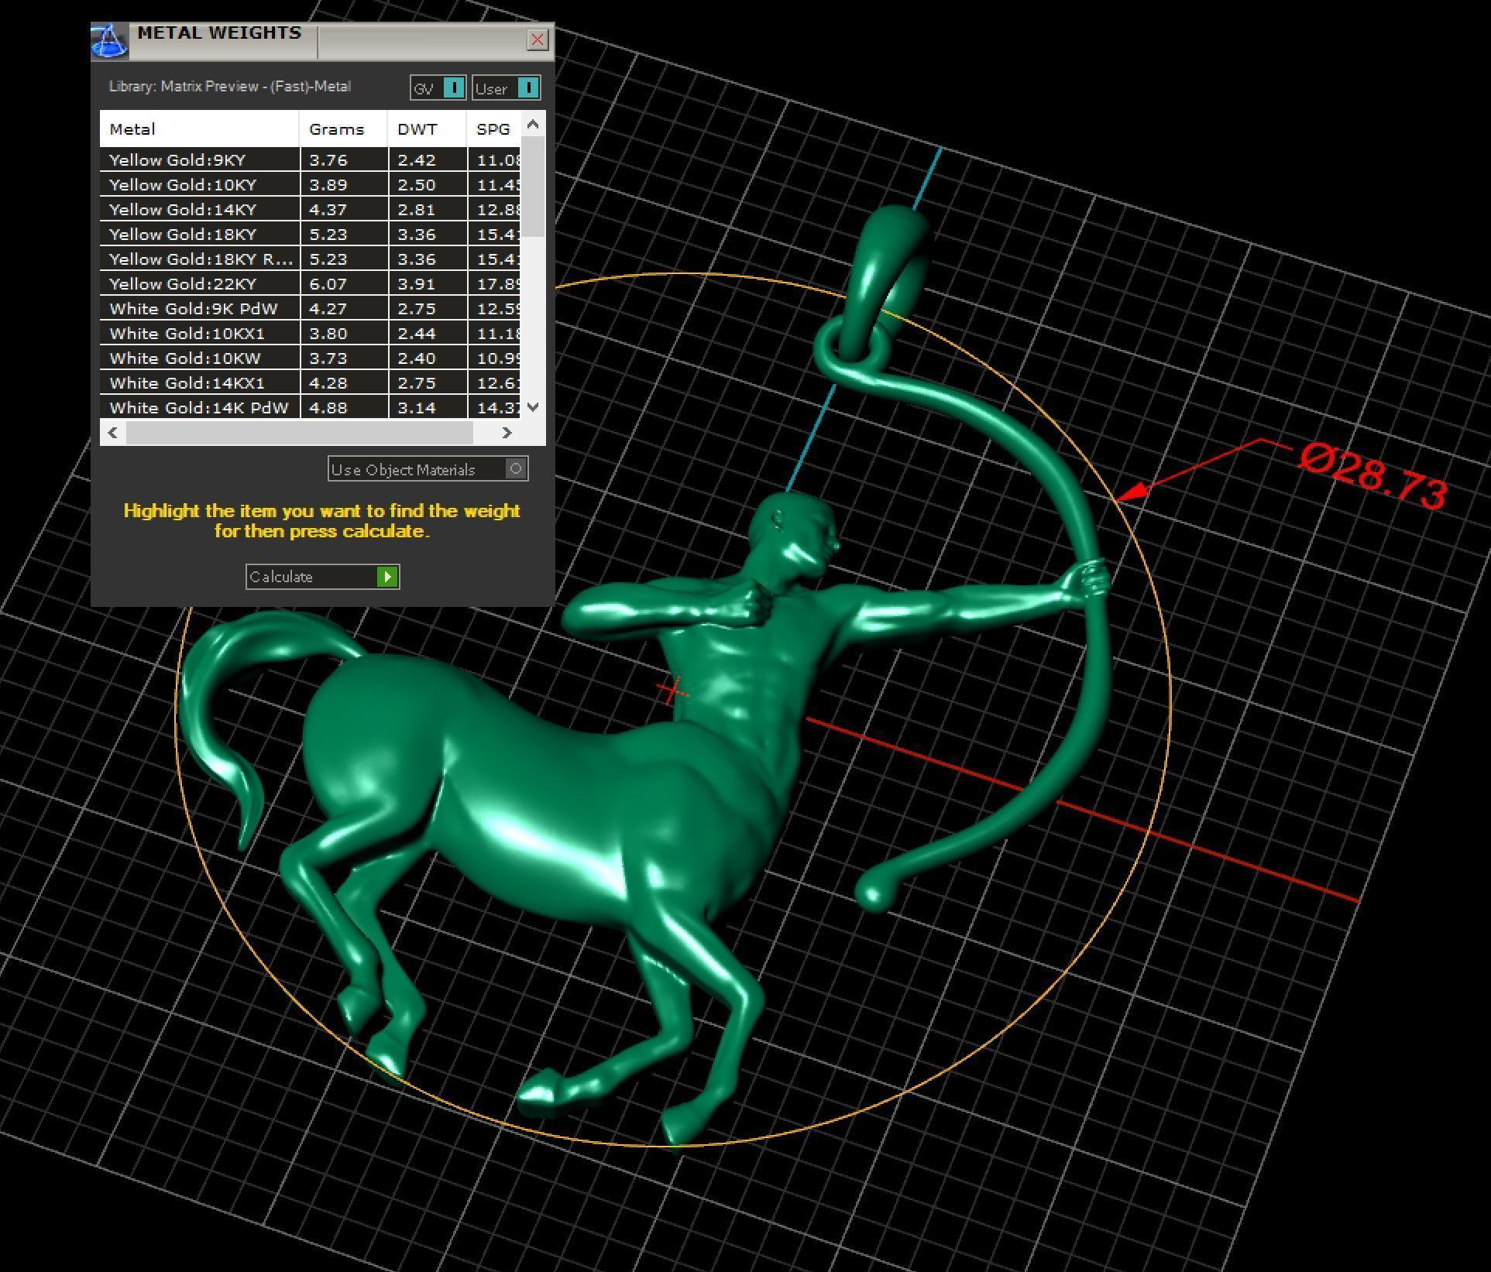Enable Use Object Materials option
Viewport: 1491px width, 1272px height.
516,468
